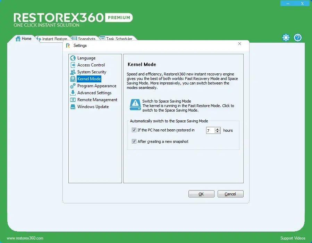
Task: Uncheck 'If the PC has not been restored in'
Action: pyautogui.click(x=134, y=130)
